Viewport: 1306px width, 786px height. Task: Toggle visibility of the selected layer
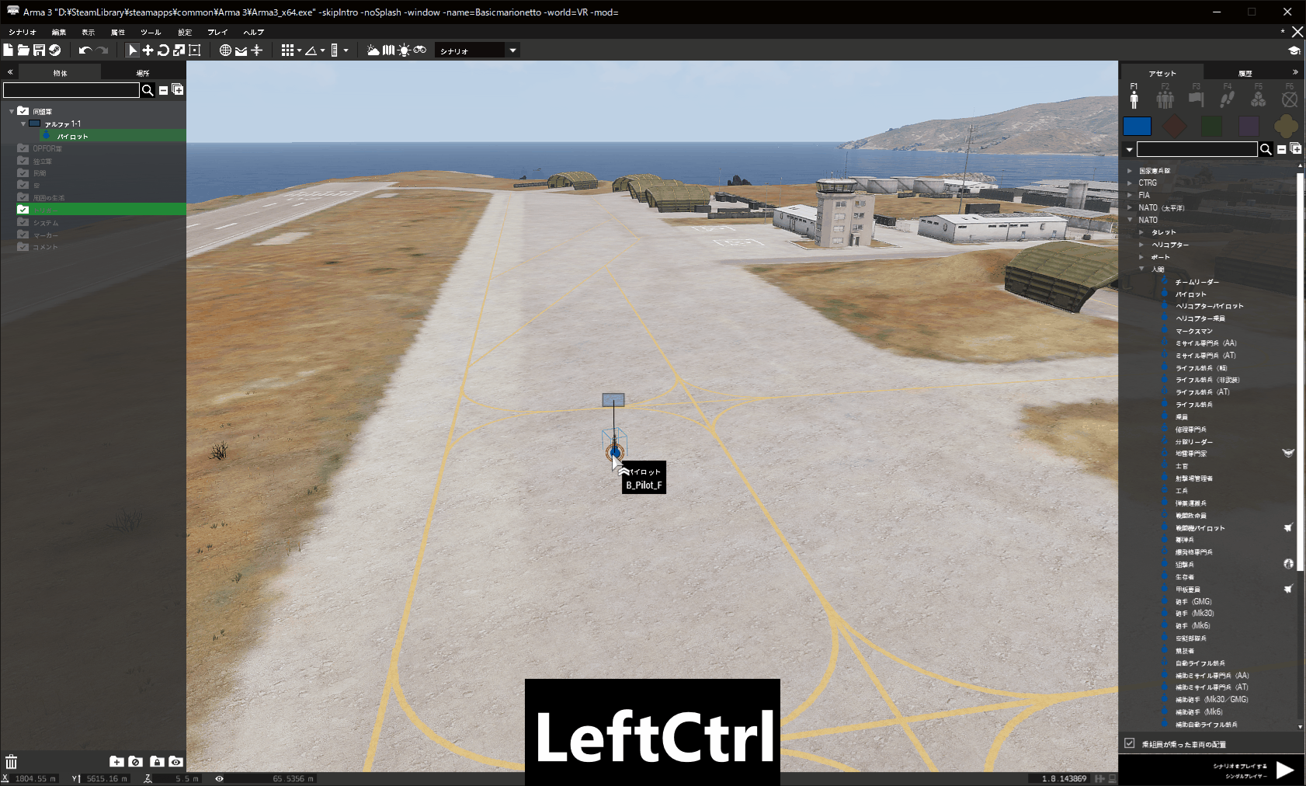[x=175, y=762]
